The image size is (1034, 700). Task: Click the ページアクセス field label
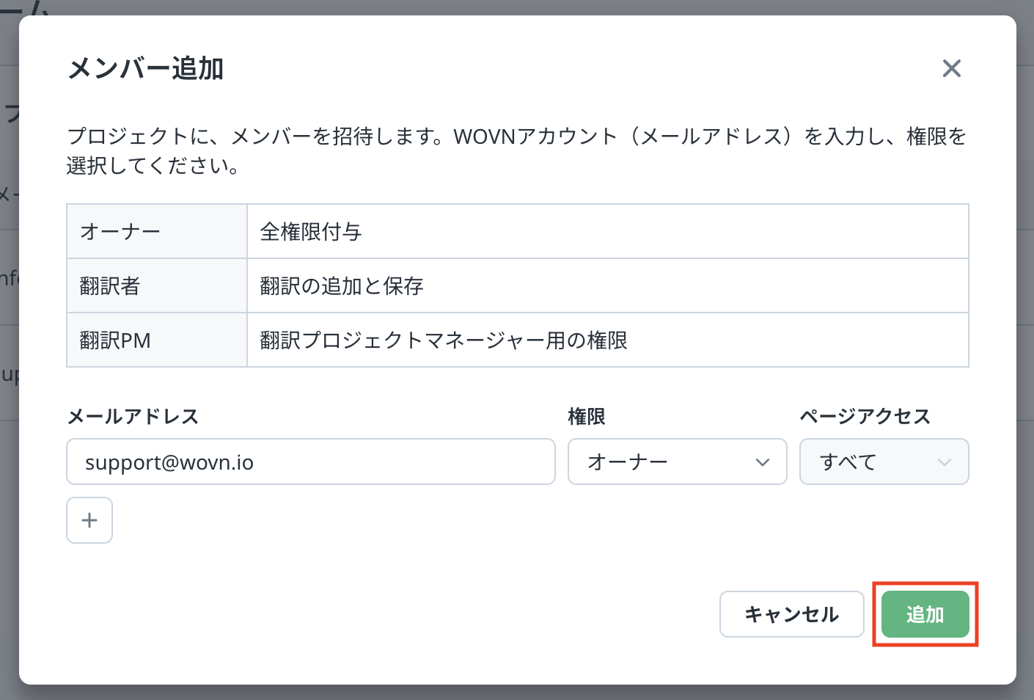(x=865, y=416)
